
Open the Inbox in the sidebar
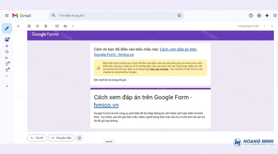coord(7,40)
